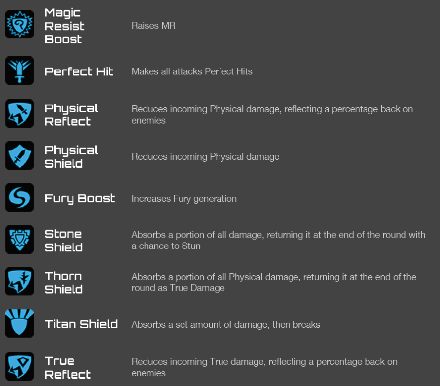Open the Titan Shield heading
Viewport: 440px width, 386px height.
click(81, 324)
